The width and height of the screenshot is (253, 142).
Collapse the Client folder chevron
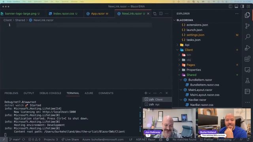coord(177,50)
